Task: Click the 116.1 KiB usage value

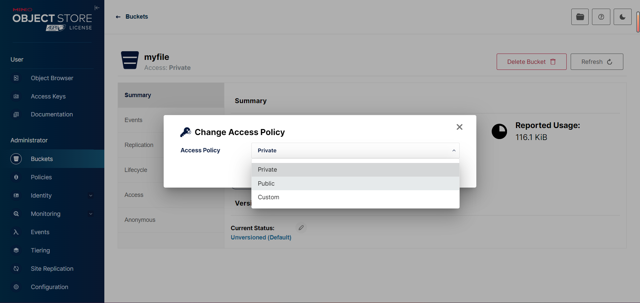Action: click(x=531, y=137)
